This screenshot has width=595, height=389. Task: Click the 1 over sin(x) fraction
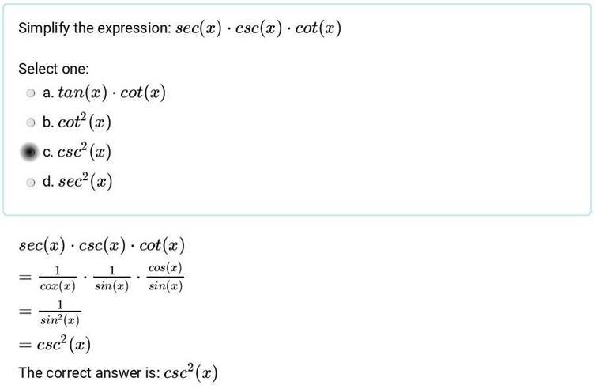click(111, 278)
